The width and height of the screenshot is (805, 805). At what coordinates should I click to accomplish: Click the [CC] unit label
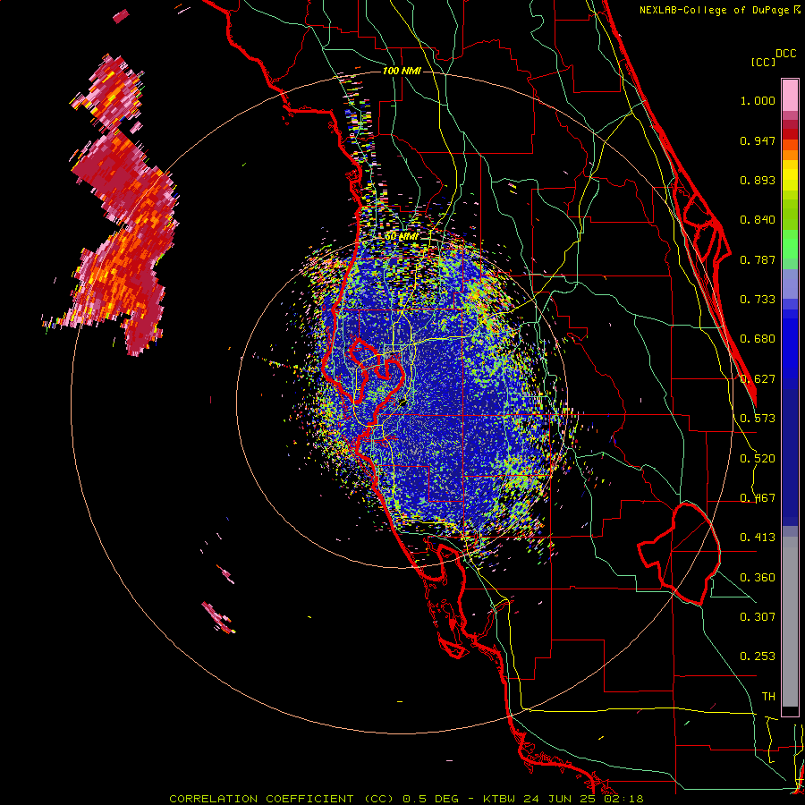(763, 63)
